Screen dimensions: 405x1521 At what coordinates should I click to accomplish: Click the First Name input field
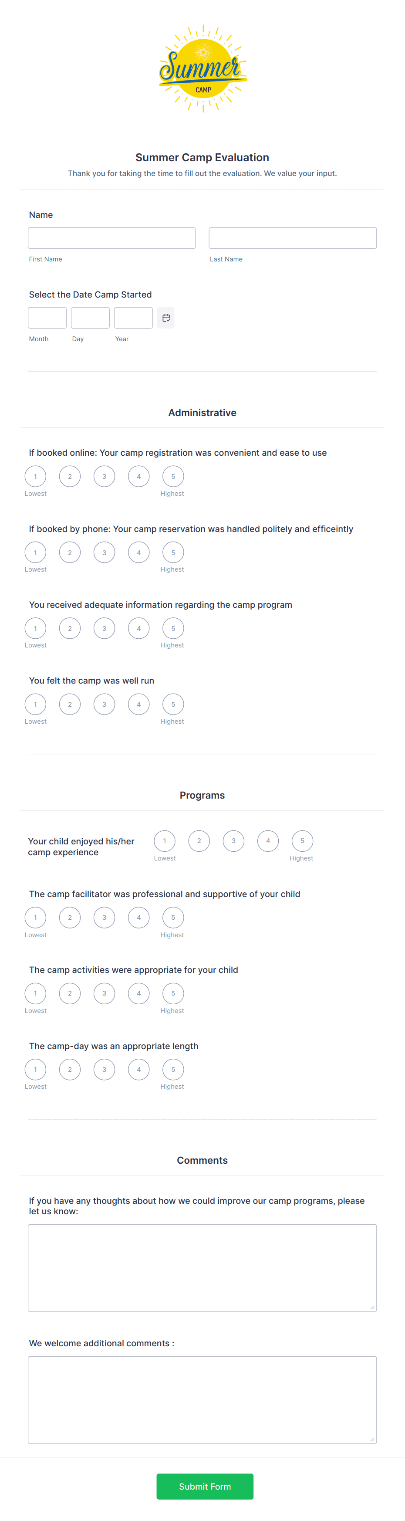coord(111,238)
